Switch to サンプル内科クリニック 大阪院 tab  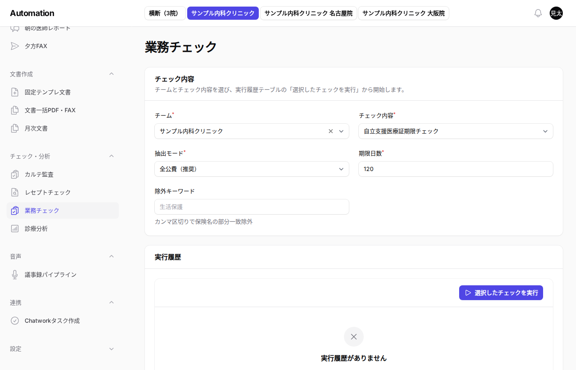tap(404, 13)
